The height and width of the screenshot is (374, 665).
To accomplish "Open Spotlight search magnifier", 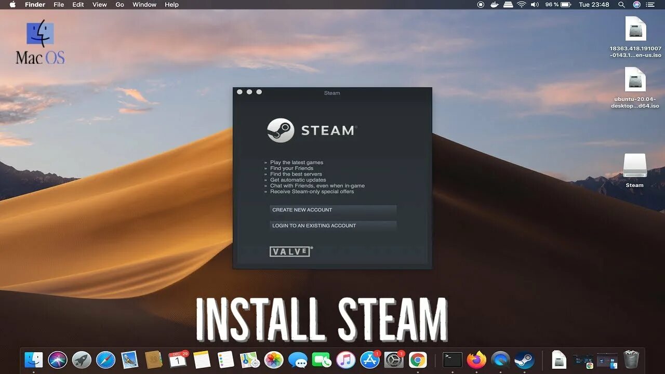I will 621,5.
